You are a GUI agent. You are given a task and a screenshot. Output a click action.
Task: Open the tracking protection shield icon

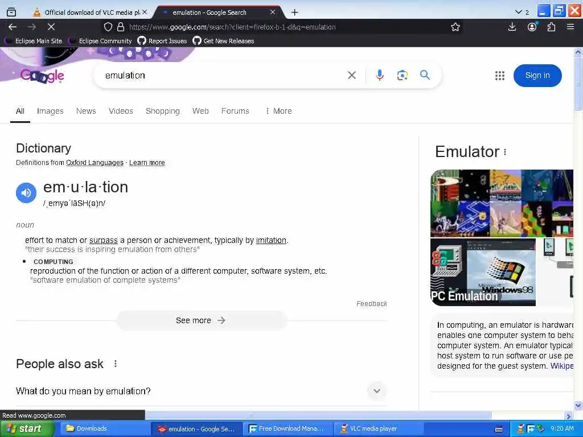coord(108,27)
